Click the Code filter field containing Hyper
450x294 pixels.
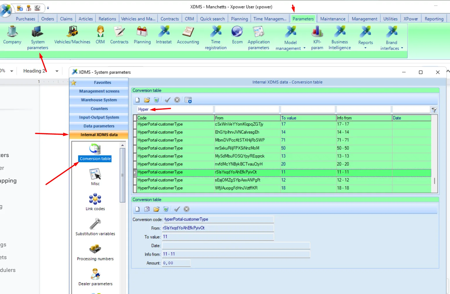pyautogui.click(x=175, y=109)
